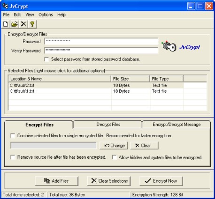The width and height of the screenshot is (215, 199).
Task: Click the File Type column header
Action: click(167, 79)
